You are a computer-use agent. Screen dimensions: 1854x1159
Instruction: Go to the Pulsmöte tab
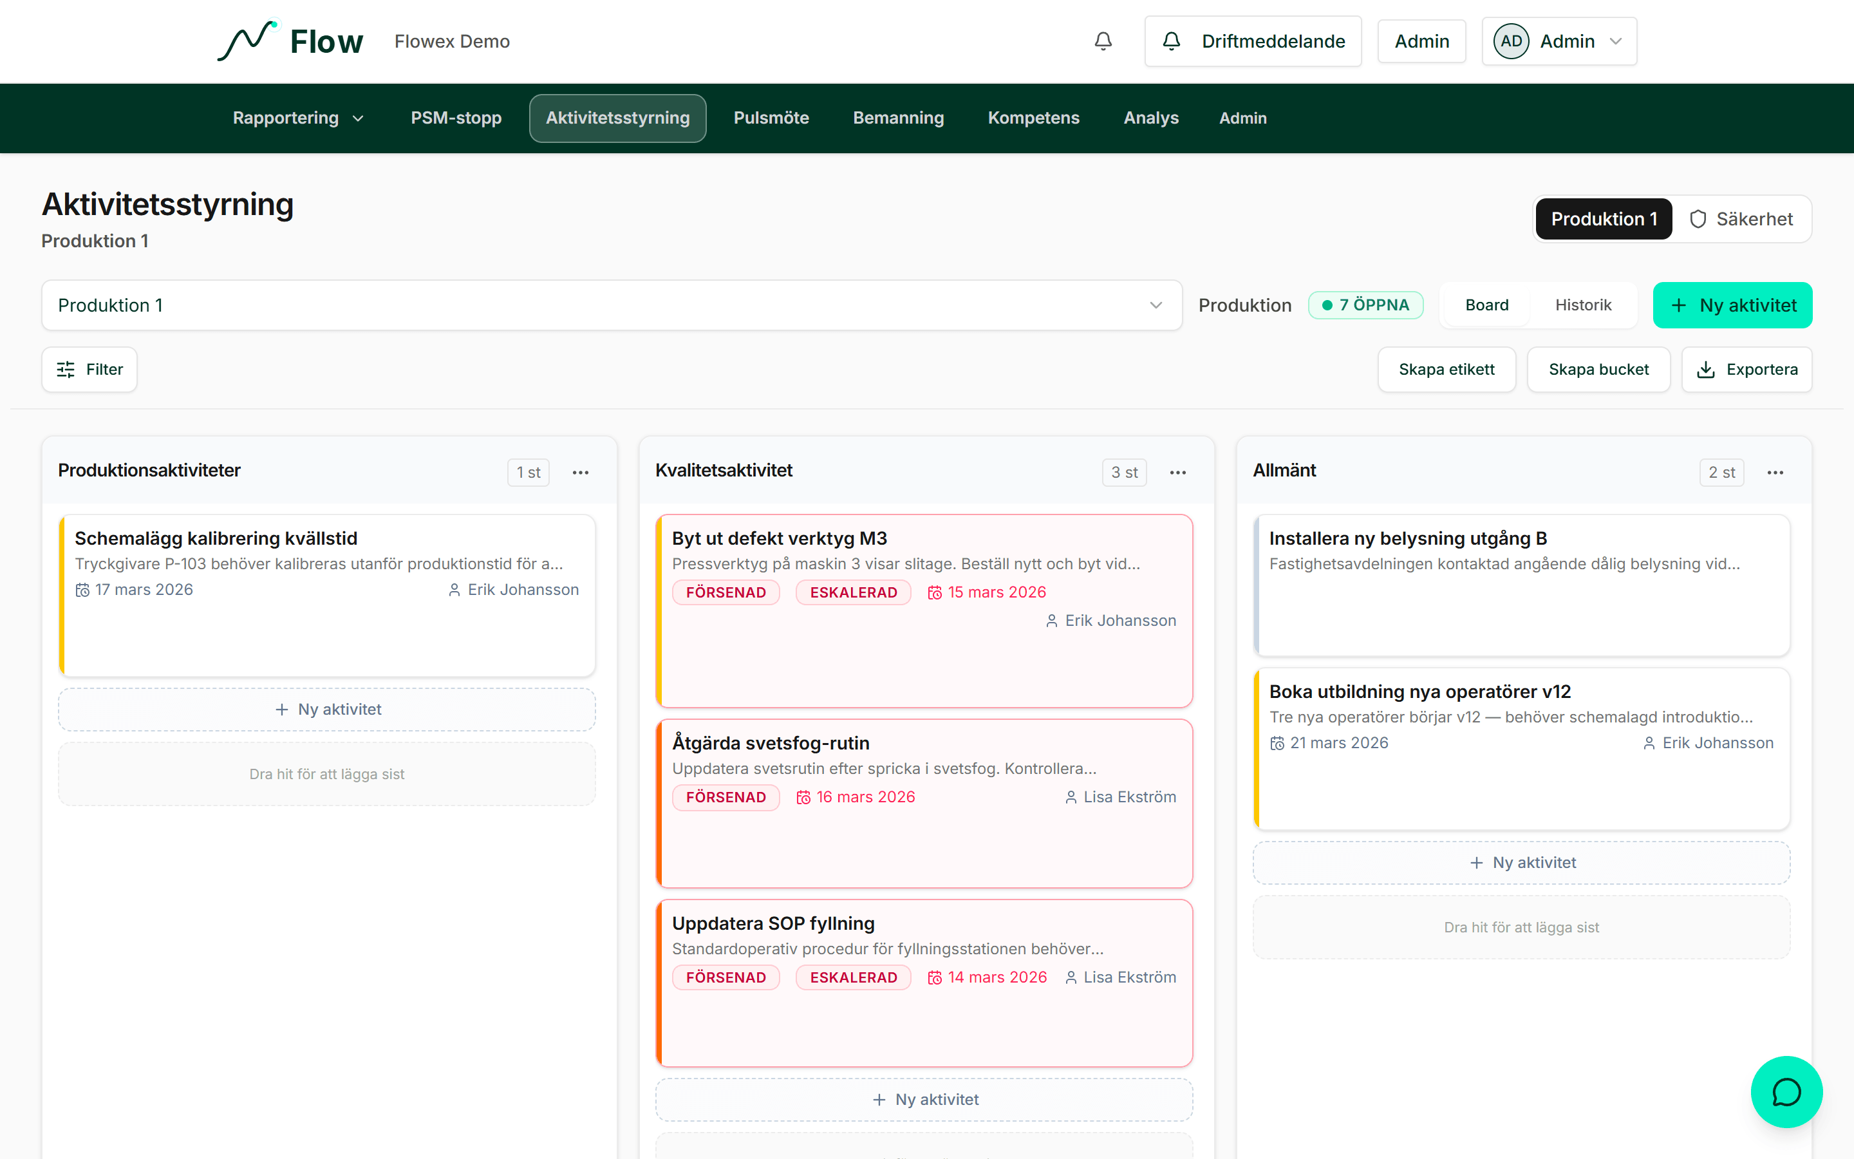771,118
